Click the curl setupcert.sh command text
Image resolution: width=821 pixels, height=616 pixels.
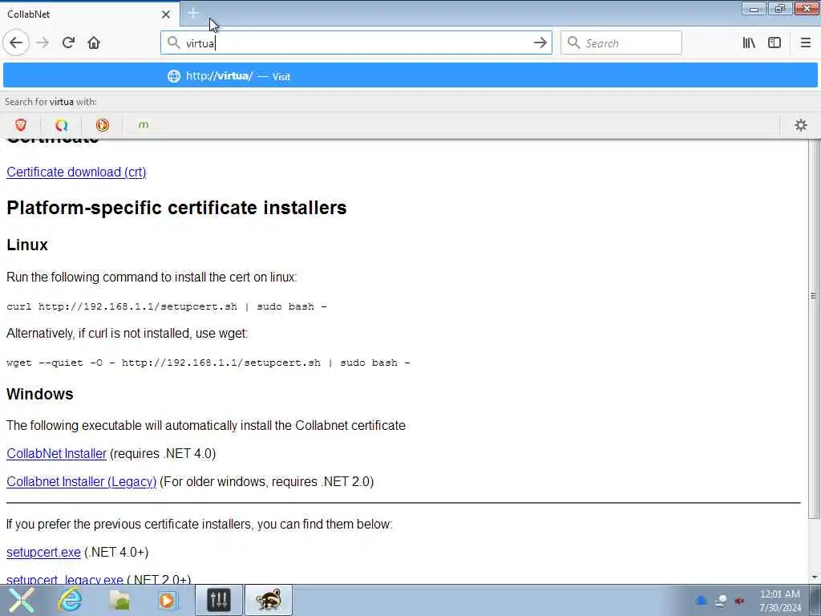[167, 306]
